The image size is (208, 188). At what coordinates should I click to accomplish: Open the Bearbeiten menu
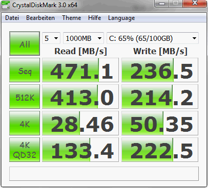tap(40, 18)
